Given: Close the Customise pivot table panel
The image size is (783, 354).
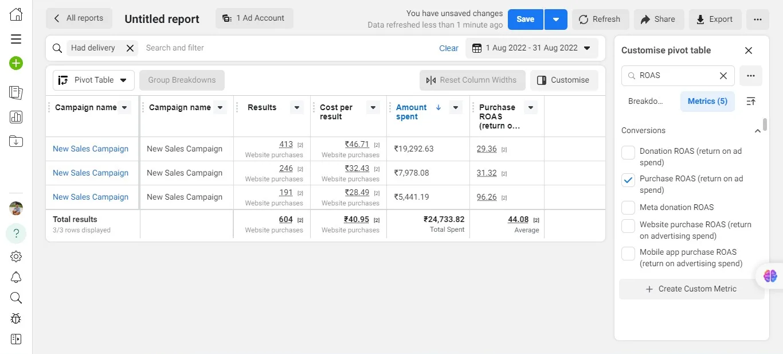Looking at the screenshot, I should 749,50.
